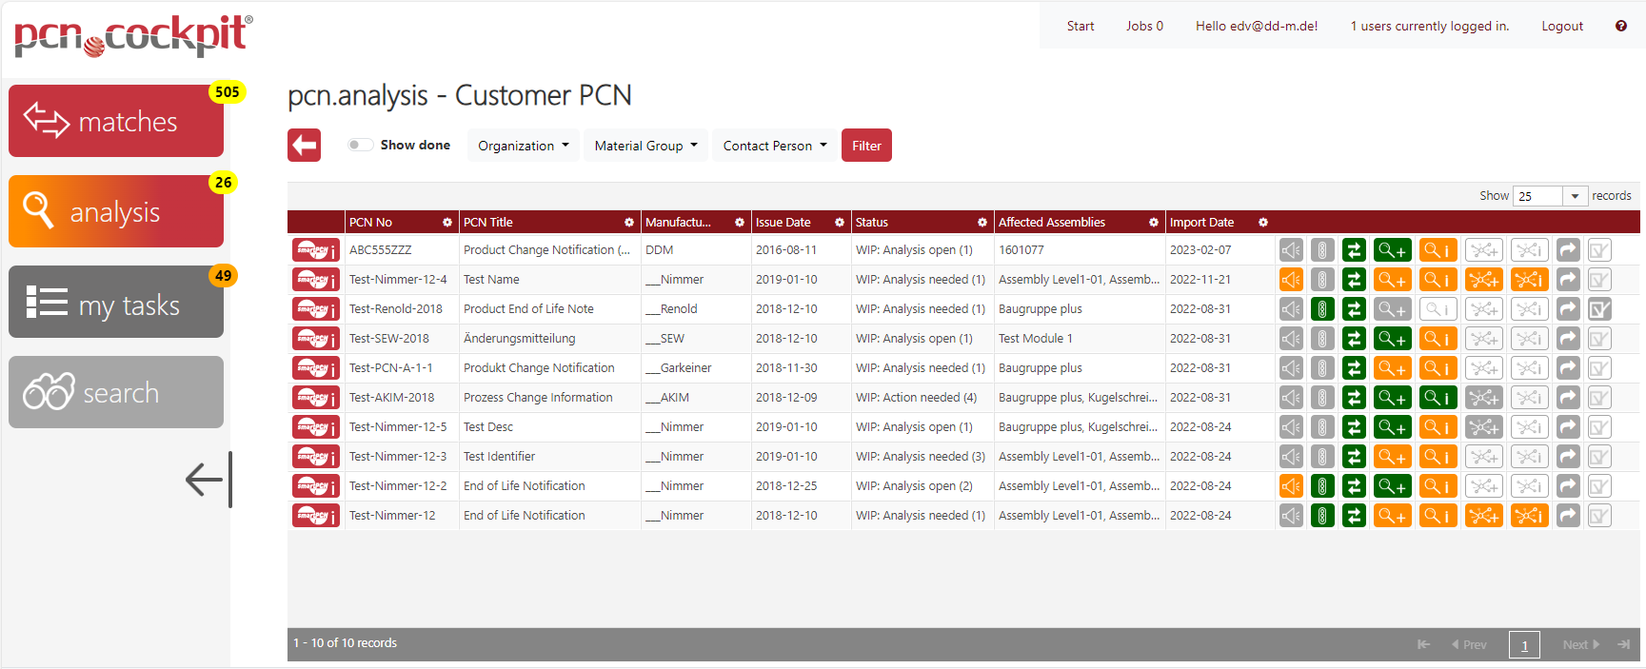Sort by the Import Date column header
Image resolution: width=1646 pixels, height=669 pixels.
pos(1201,223)
